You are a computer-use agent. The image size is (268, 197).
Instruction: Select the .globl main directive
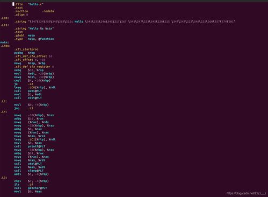[x=25, y=36]
